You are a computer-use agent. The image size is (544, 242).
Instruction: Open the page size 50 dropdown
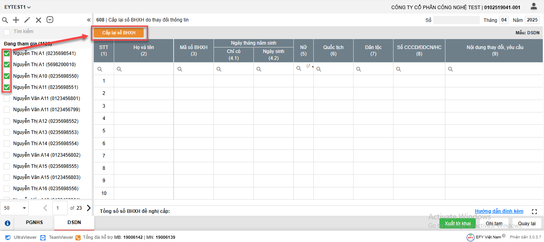pyautogui.click(x=16, y=208)
